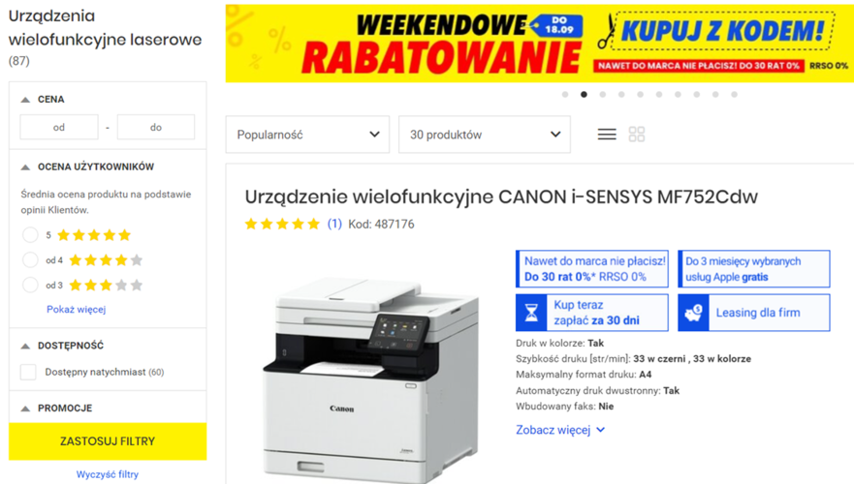Click the 'od' minimum price field
This screenshot has width=854, height=484.
point(59,127)
